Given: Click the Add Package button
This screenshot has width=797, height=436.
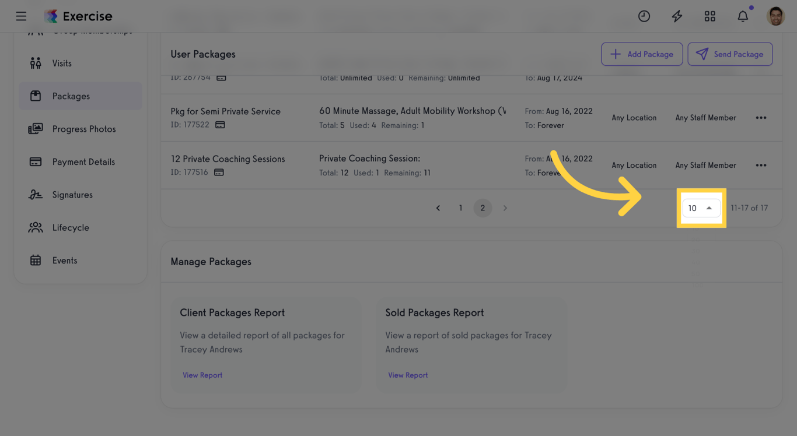Looking at the screenshot, I should coord(642,54).
